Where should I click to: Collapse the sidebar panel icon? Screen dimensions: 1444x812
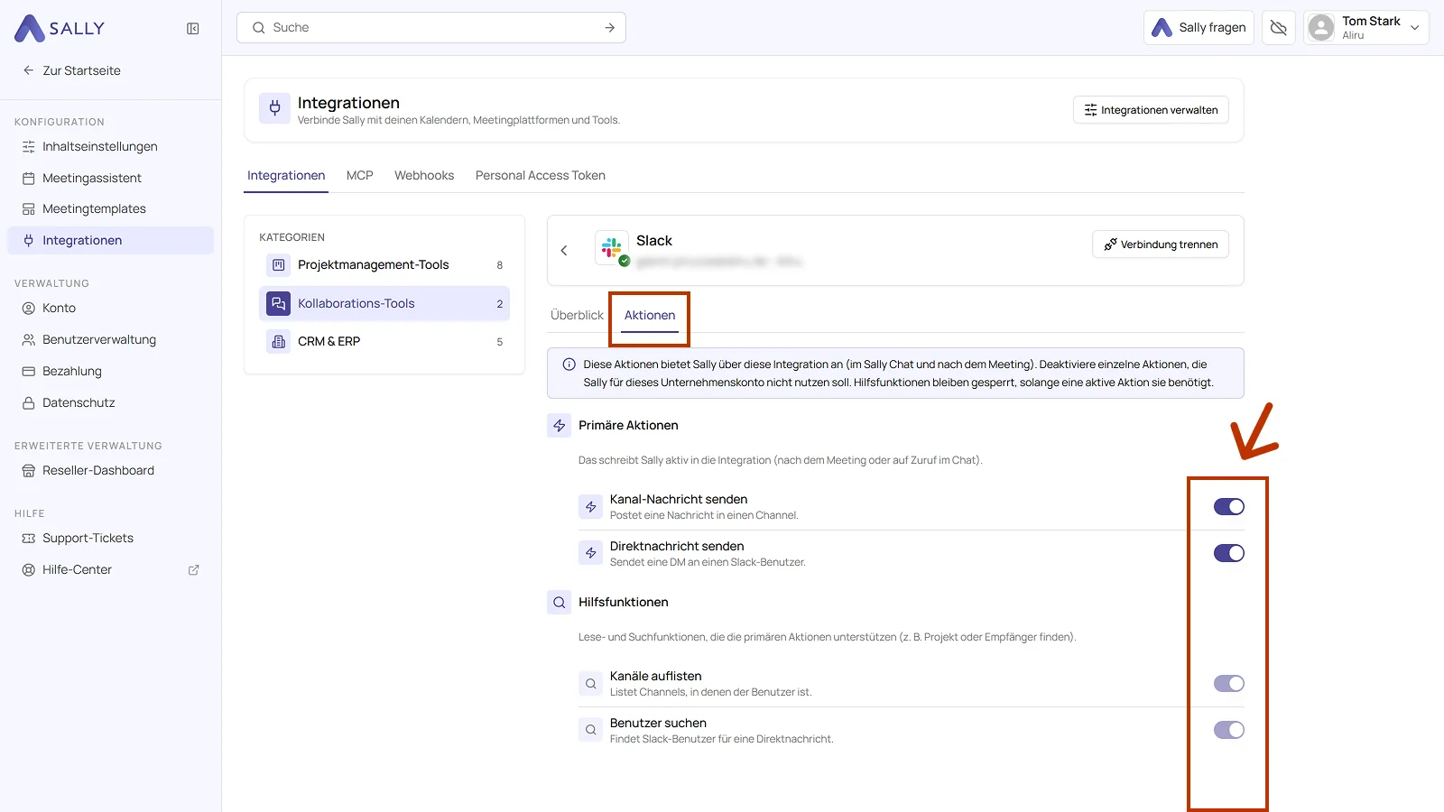193,29
